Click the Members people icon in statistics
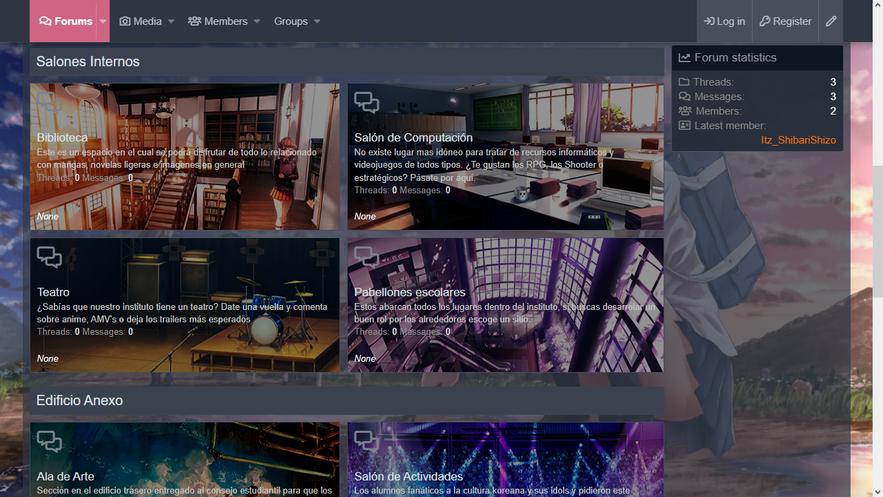The width and height of the screenshot is (883, 497). pos(685,111)
